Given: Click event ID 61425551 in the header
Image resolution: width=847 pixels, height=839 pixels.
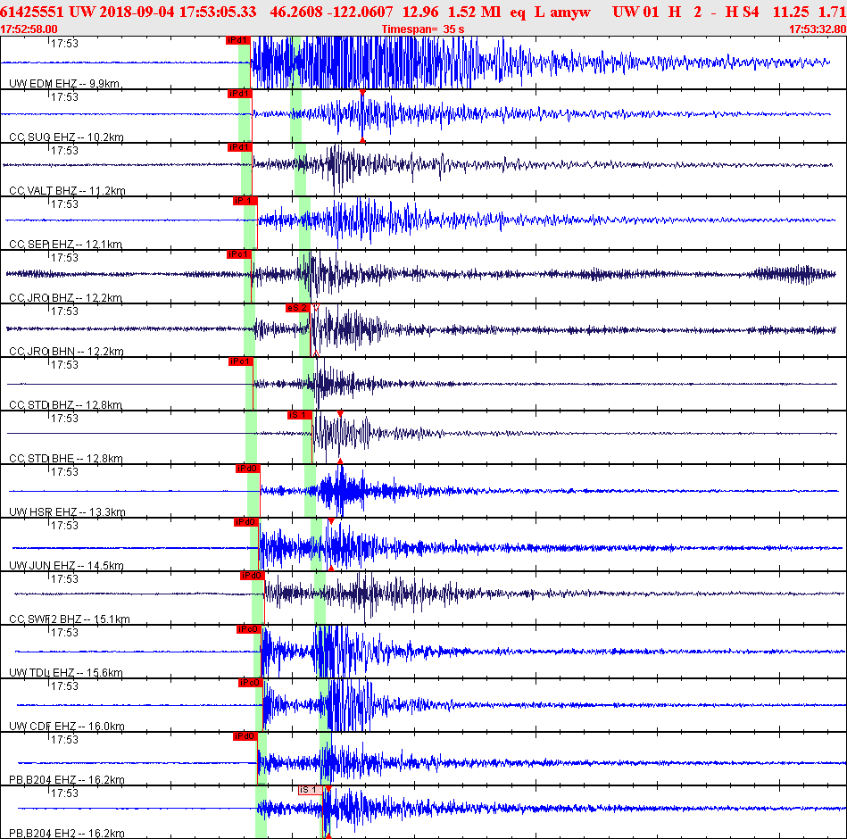Looking at the screenshot, I should tap(32, 12).
